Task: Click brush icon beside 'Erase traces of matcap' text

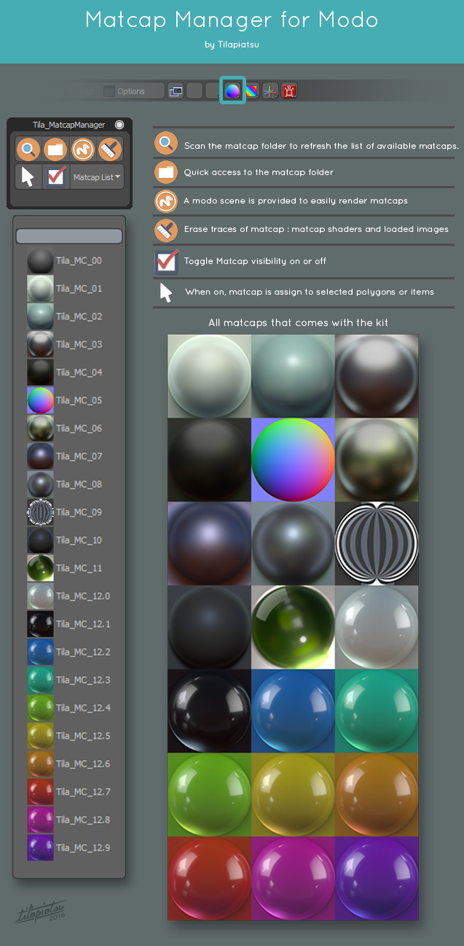Action: tap(167, 230)
